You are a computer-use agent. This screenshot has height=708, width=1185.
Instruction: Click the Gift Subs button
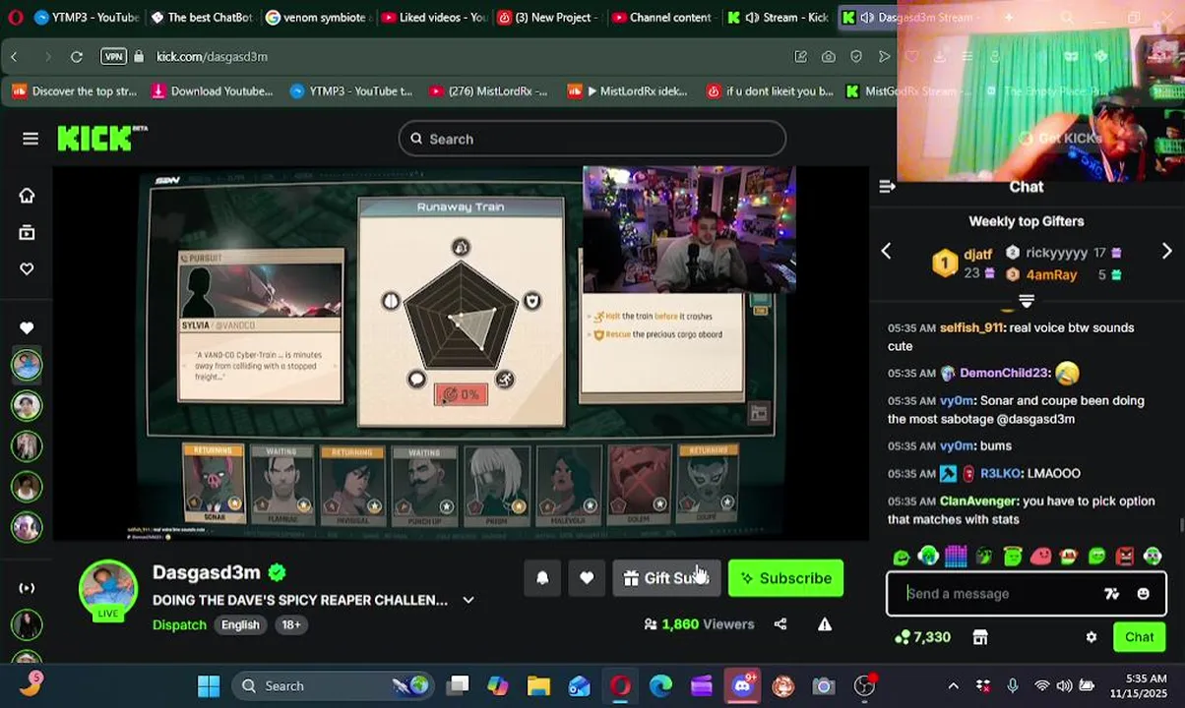(x=667, y=578)
